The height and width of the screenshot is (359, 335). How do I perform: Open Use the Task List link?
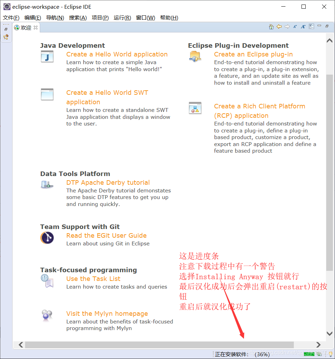coord(93,278)
